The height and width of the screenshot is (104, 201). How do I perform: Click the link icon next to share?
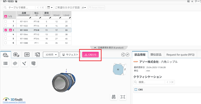pyautogui.click(x=127, y=55)
